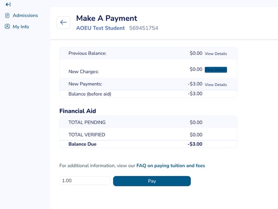Focus the payment amount field showing 1.00
278x209 pixels.
(x=85, y=181)
